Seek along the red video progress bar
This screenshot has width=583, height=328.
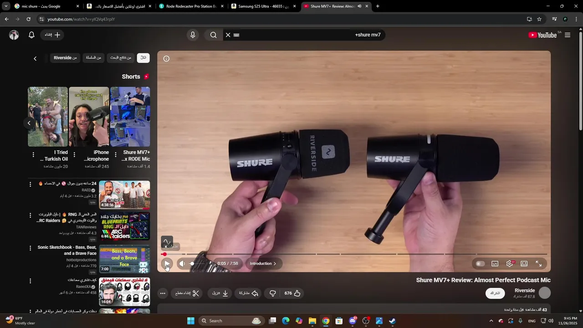pyautogui.click(x=354, y=254)
